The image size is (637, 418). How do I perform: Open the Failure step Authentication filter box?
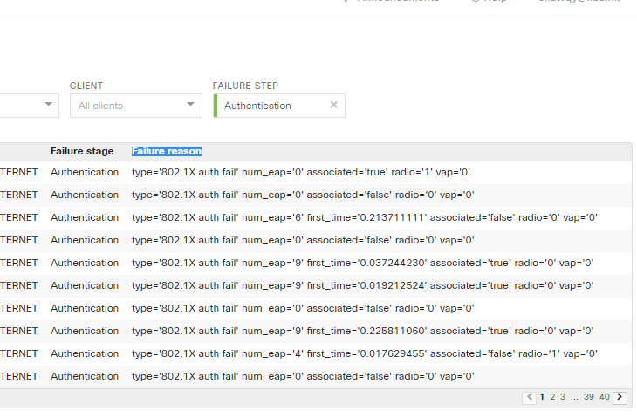pyautogui.click(x=279, y=106)
